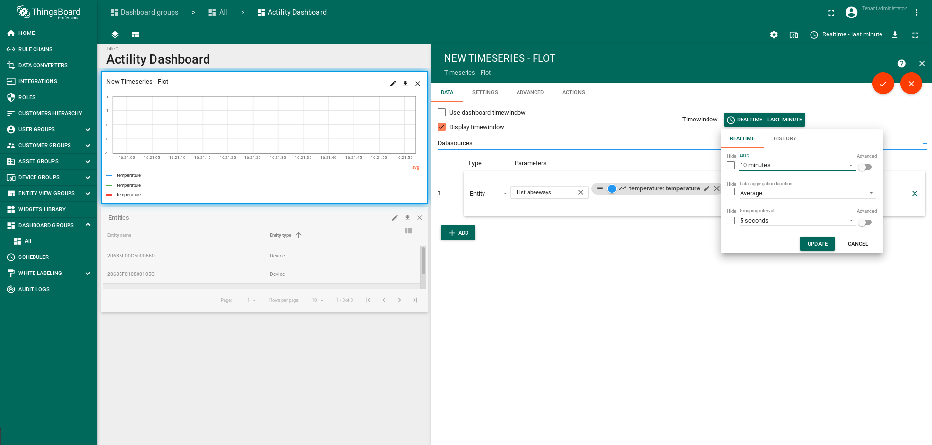Image resolution: width=932 pixels, height=445 pixels.
Task: Open dashboard settings gear icon
Action: (x=774, y=34)
